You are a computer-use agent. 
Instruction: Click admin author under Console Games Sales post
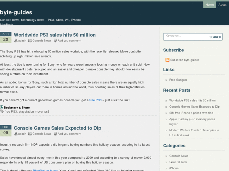pyautogui.click(x=22, y=134)
